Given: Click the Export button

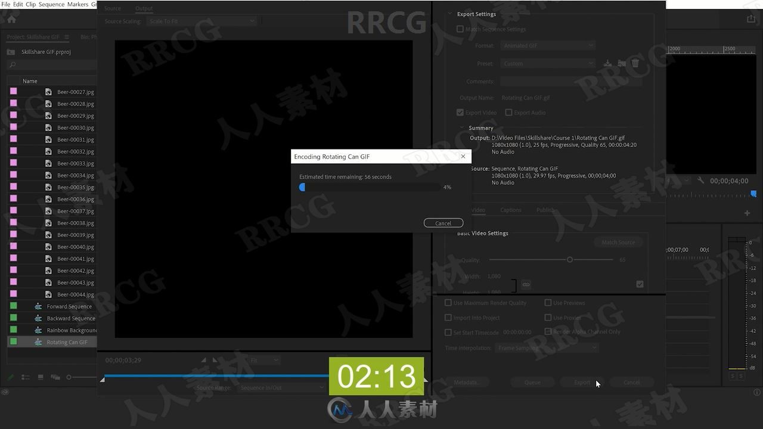Looking at the screenshot, I should point(582,383).
